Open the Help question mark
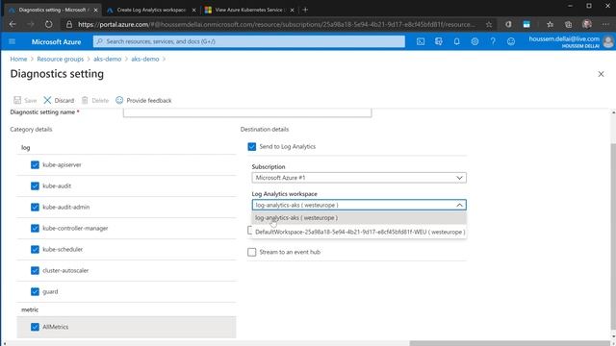Image resolution: width=616 pixels, height=346 pixels. pyautogui.click(x=493, y=41)
